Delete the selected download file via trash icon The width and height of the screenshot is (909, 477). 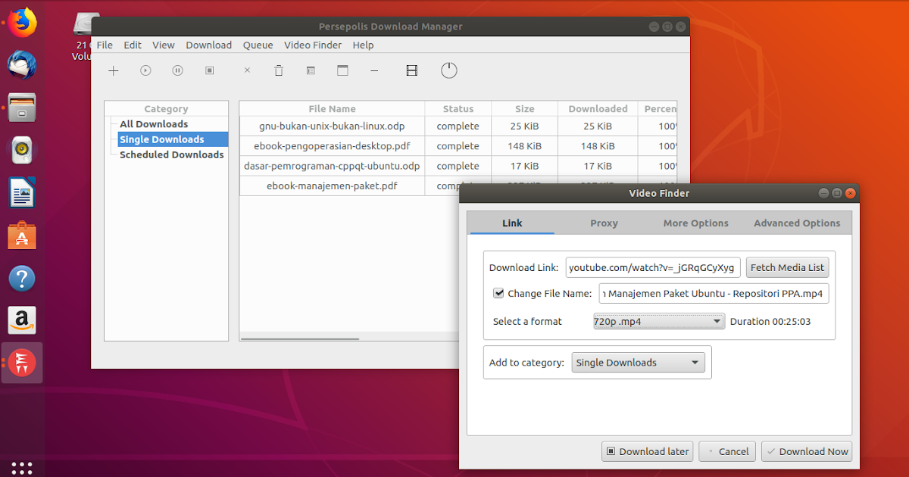click(x=279, y=70)
